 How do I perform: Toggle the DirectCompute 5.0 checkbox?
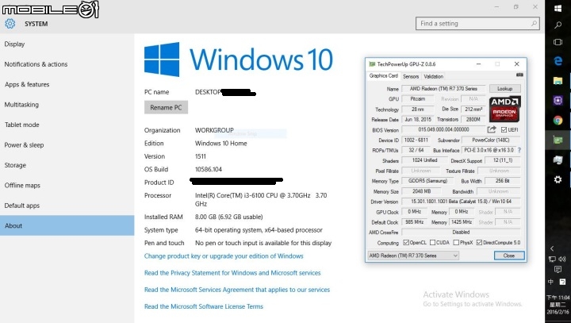pyautogui.click(x=479, y=242)
